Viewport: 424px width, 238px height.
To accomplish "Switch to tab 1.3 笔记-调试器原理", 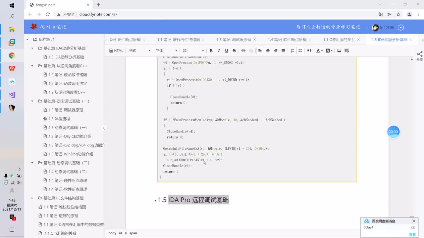I will coord(234,40).
